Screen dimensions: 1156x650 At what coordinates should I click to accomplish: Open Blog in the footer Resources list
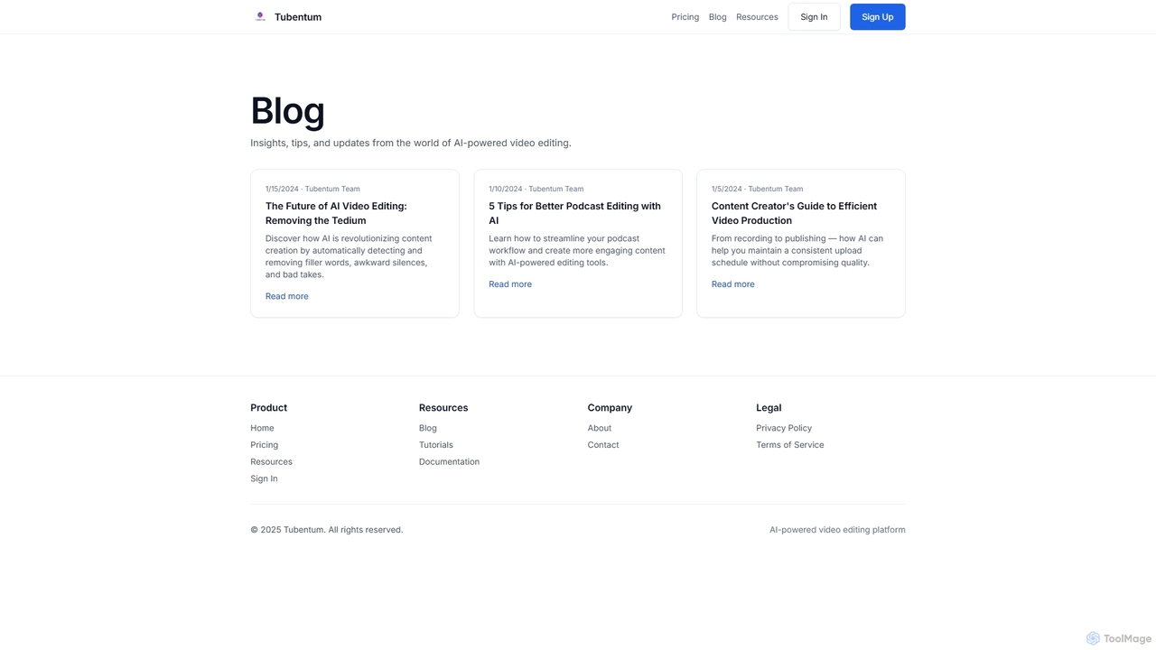pos(428,428)
